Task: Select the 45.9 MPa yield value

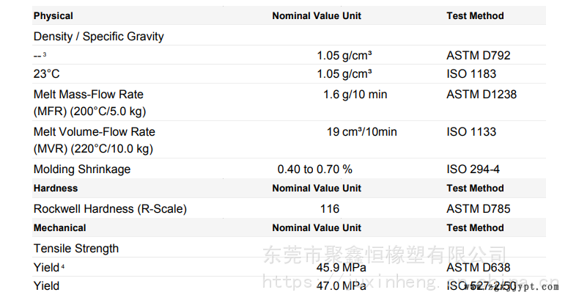Action: click(x=341, y=268)
